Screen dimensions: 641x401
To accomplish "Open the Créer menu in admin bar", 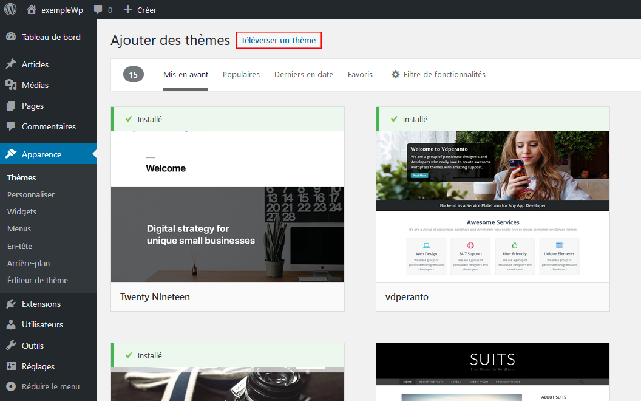I will (147, 10).
